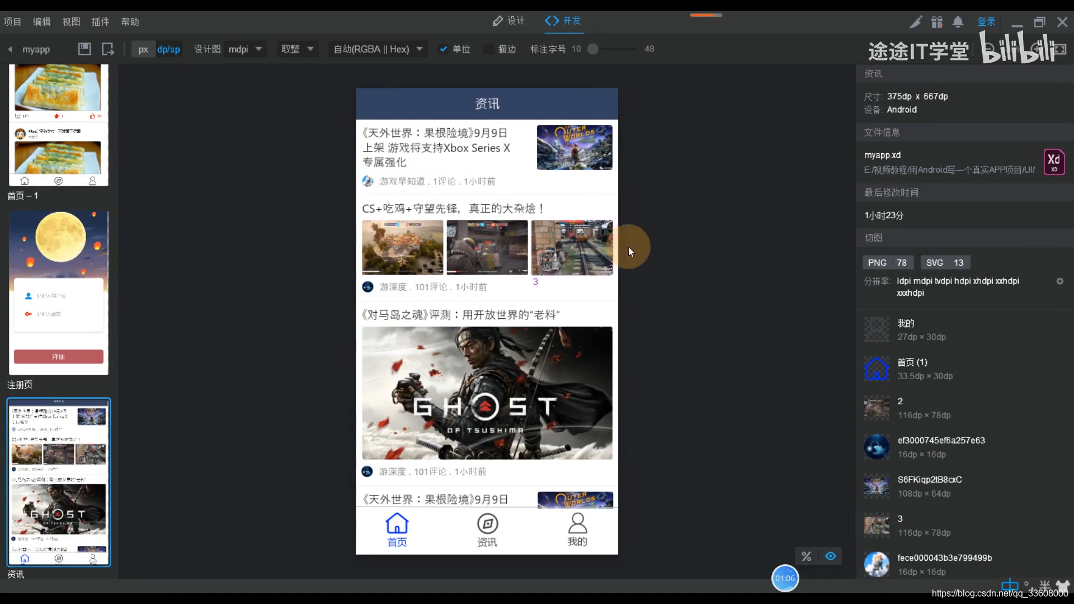Viewport: 1074px width, 604px height.
Task: Open the 项目 menu
Action: pyautogui.click(x=12, y=22)
